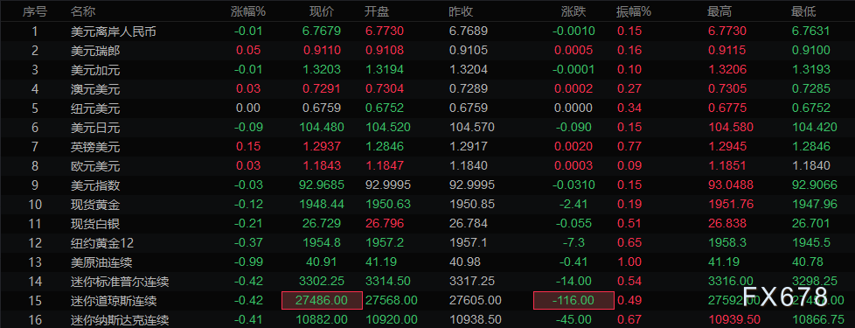Click the high value 93.0488
855x328 pixels.
(730, 185)
